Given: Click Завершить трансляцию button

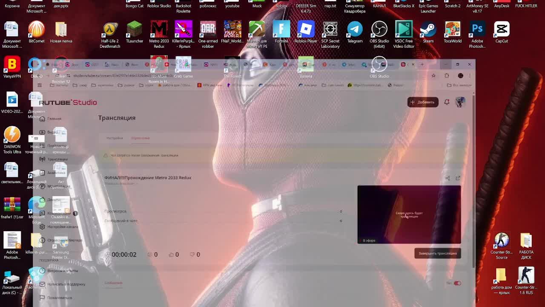Looking at the screenshot, I should coord(437,253).
